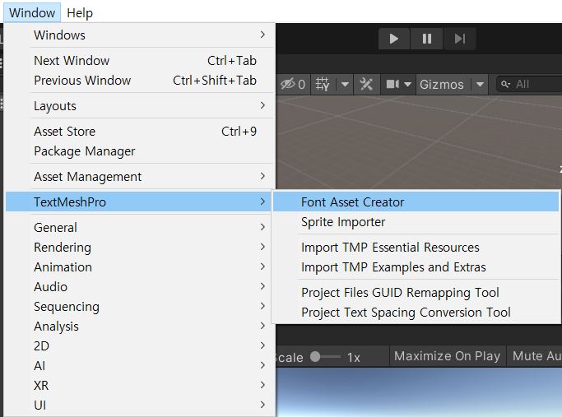The image size is (562, 417).
Task: Open Project Text Spacing Conversion Tool
Action: click(416, 312)
